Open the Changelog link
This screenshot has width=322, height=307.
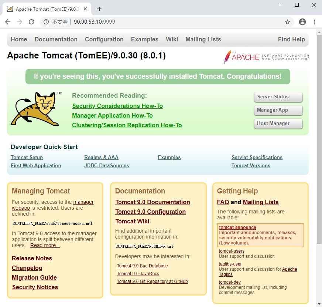point(27,268)
